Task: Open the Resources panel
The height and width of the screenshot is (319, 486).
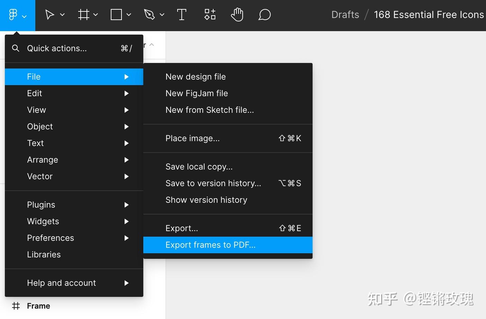Action: [209, 15]
